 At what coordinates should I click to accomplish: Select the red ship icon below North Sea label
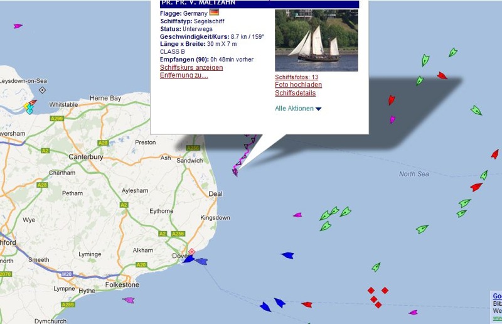(x=476, y=186)
